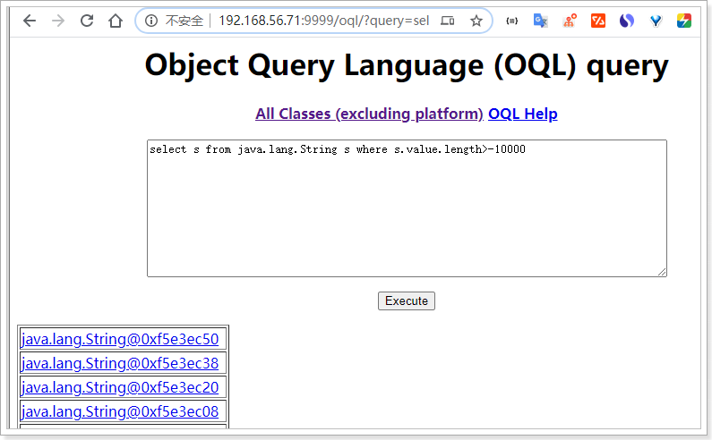Bookmark this page with the star icon
Image resolution: width=712 pixels, height=440 pixels.
tap(476, 21)
